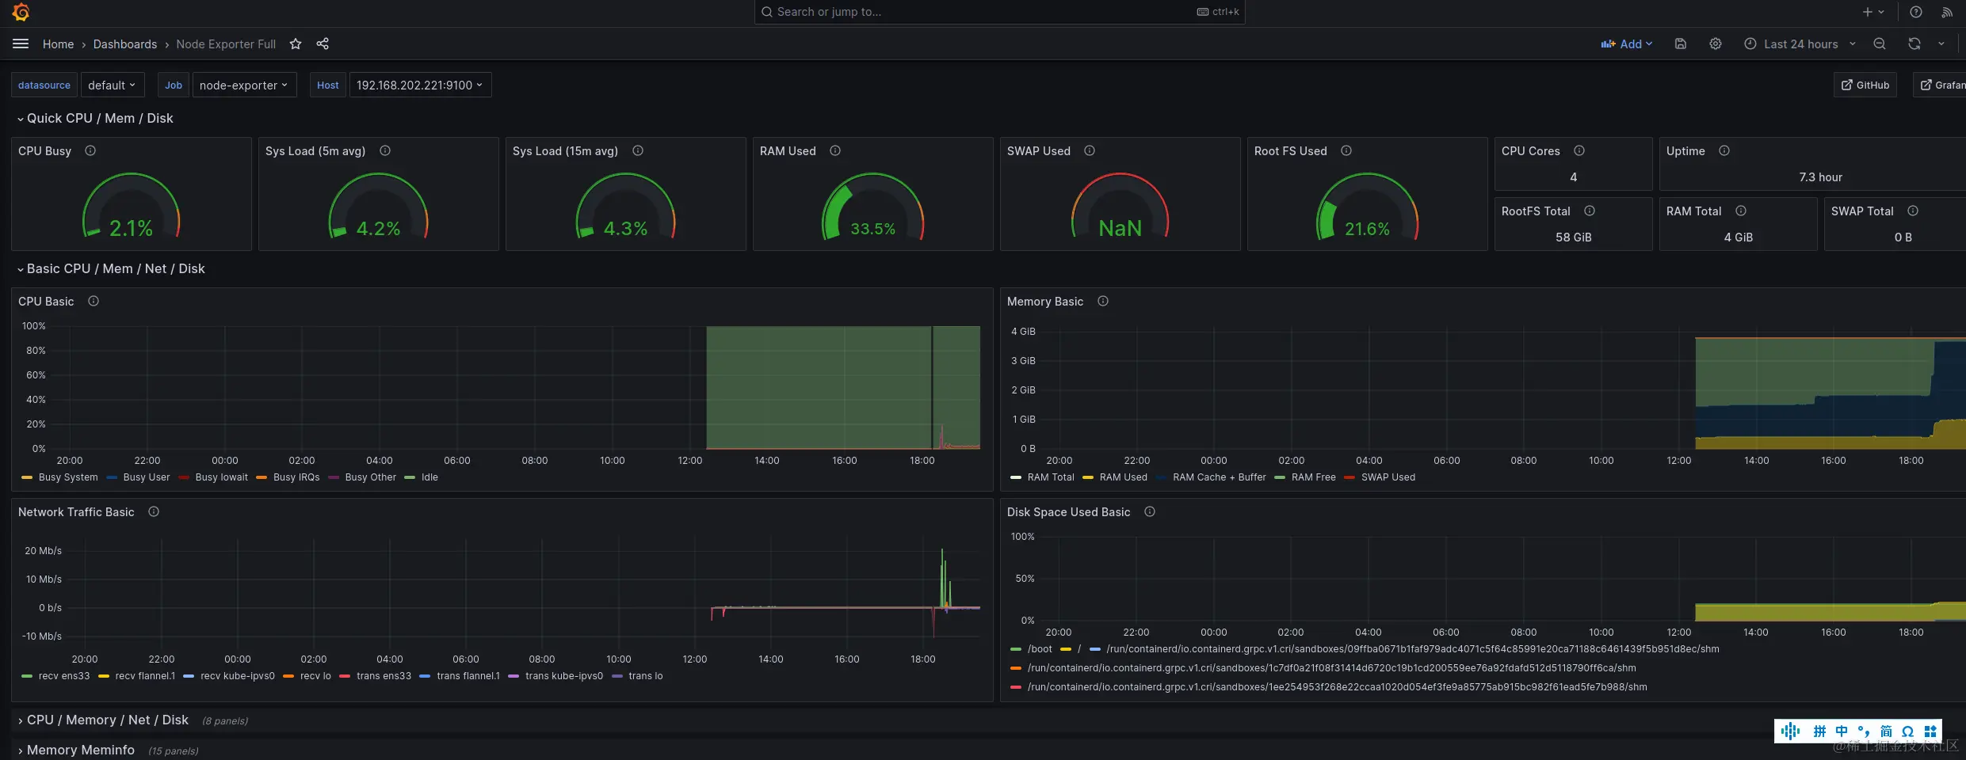Open the Grafana logo home
The image size is (1966, 760).
coord(21,12)
